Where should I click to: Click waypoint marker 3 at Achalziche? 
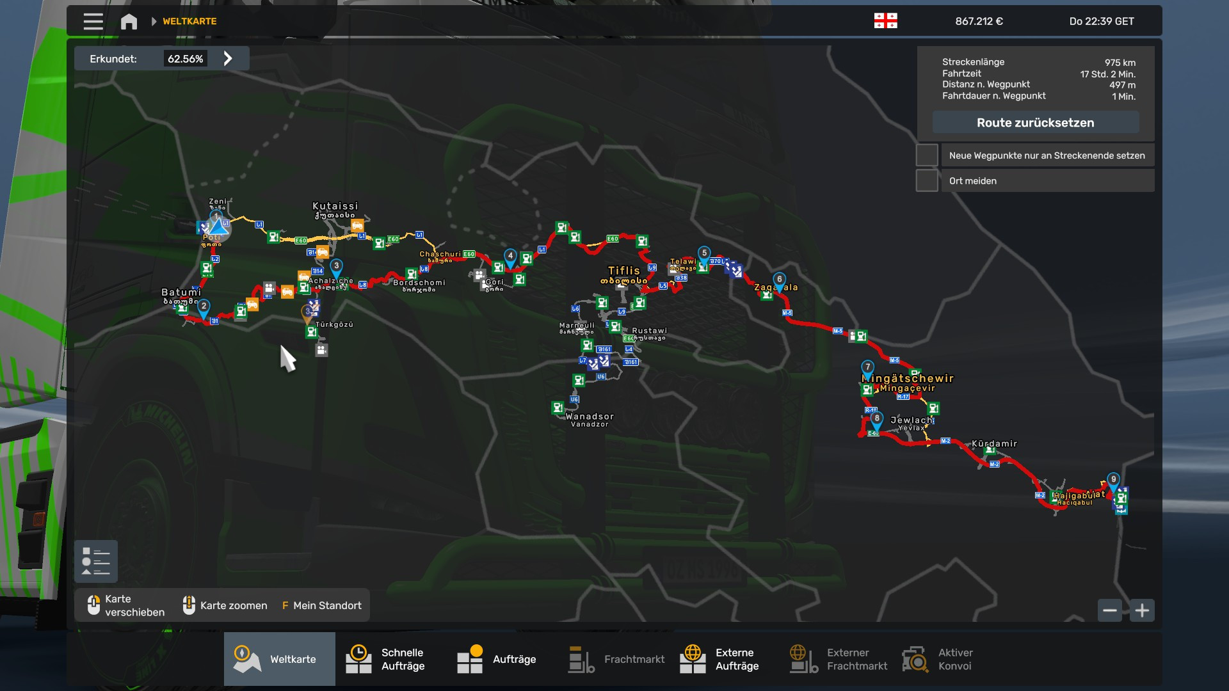pyautogui.click(x=336, y=267)
